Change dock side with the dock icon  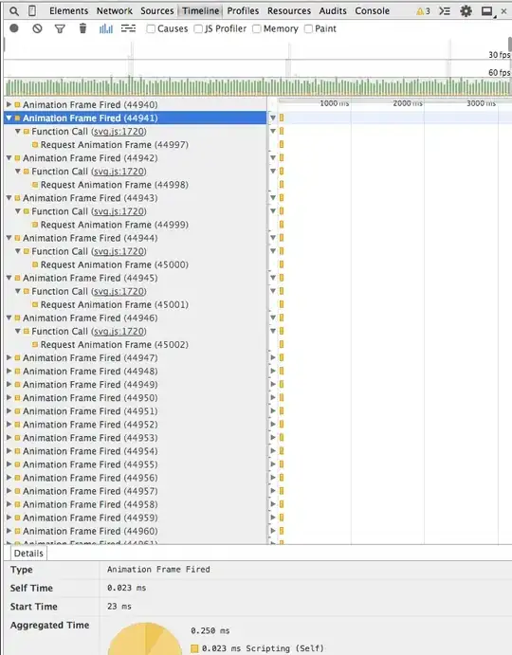pyautogui.click(x=487, y=11)
